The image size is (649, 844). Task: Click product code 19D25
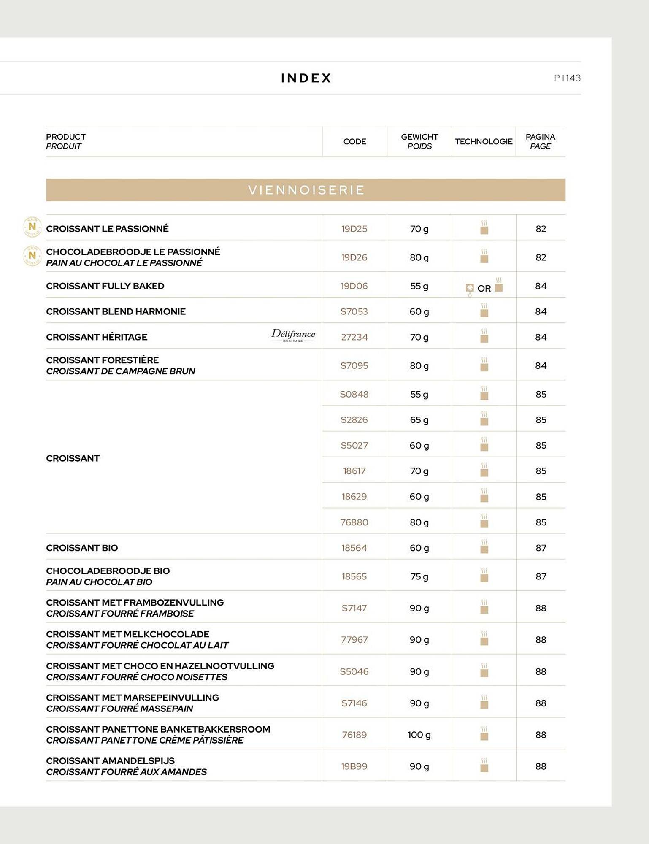[x=354, y=229]
